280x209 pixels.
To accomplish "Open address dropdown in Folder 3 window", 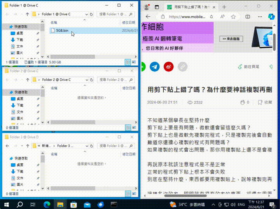I will (x=87, y=146).
